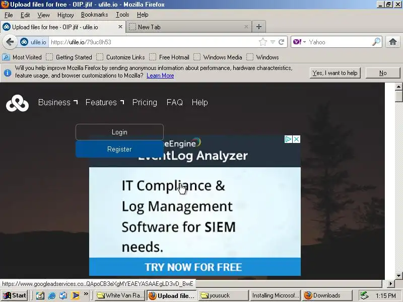Image resolution: width=403 pixels, height=302 pixels.
Task: Click the horizontal scrollbar right arrow
Action: point(391,283)
